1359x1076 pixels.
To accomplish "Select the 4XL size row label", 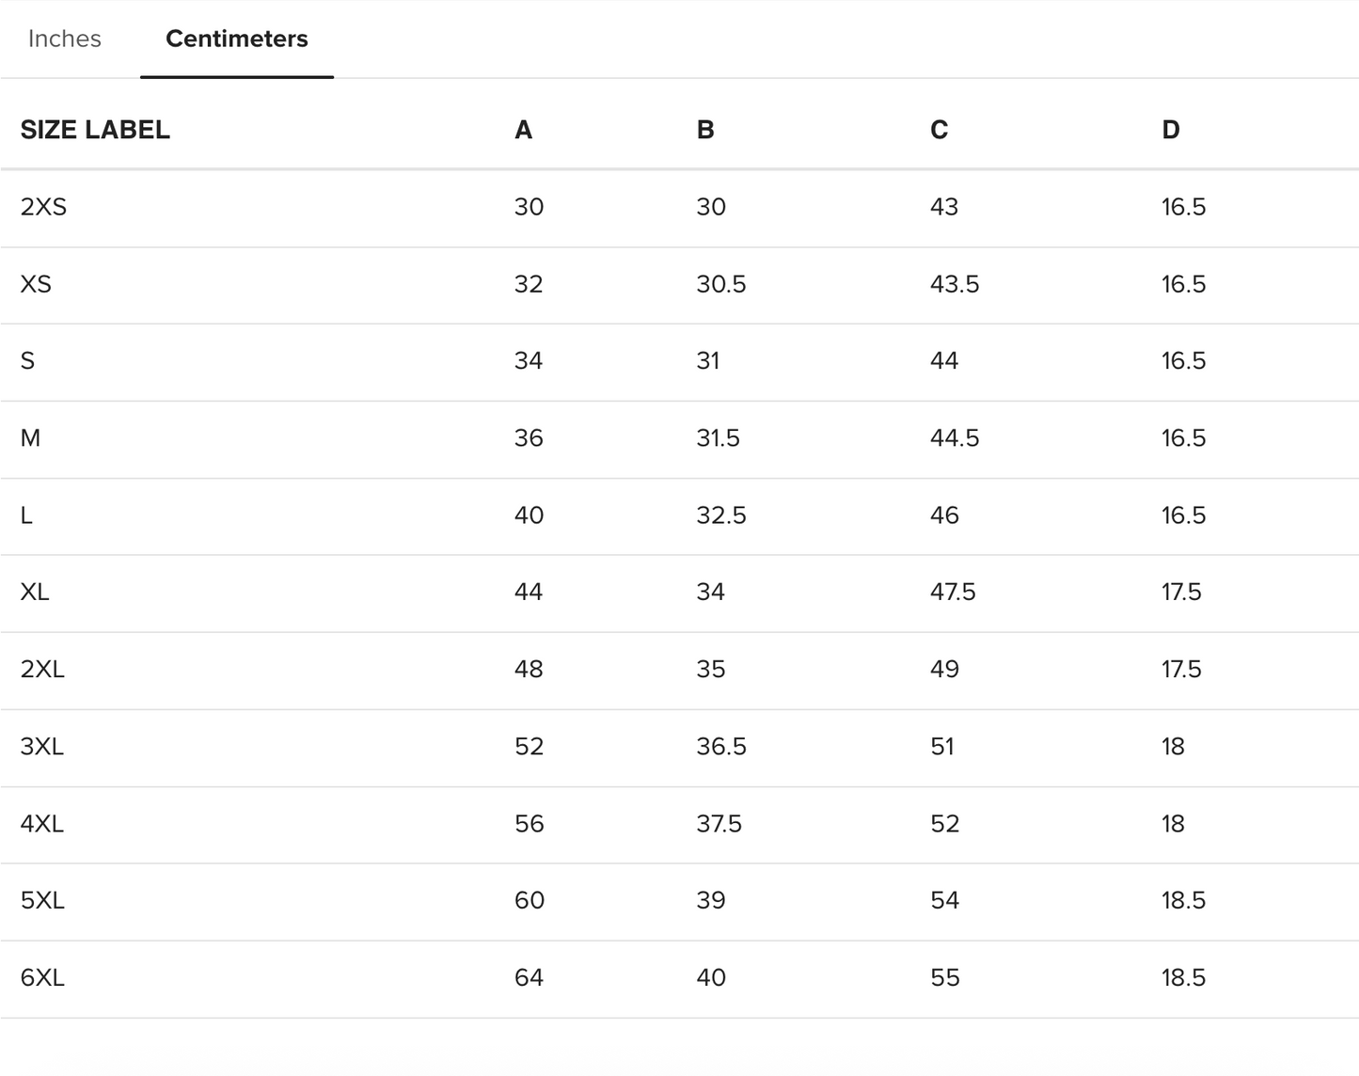I will click(42, 824).
